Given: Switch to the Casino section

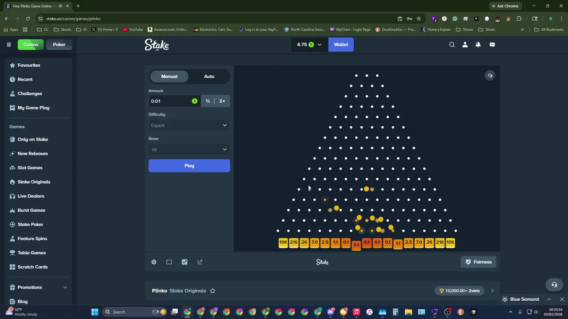Looking at the screenshot, I should pyautogui.click(x=31, y=44).
